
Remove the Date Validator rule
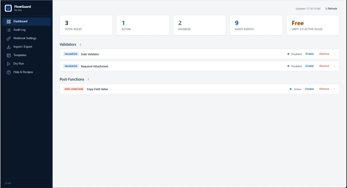324,54
